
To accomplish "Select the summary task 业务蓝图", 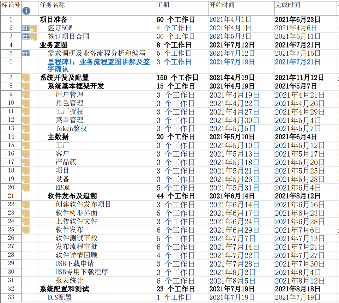I will tap(54, 45).
